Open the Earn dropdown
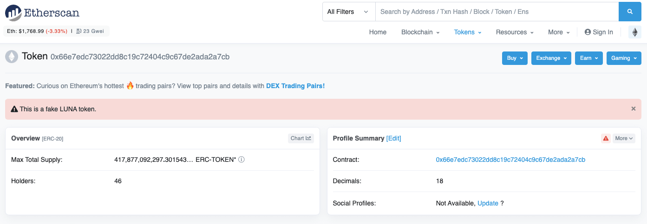 tap(588, 58)
